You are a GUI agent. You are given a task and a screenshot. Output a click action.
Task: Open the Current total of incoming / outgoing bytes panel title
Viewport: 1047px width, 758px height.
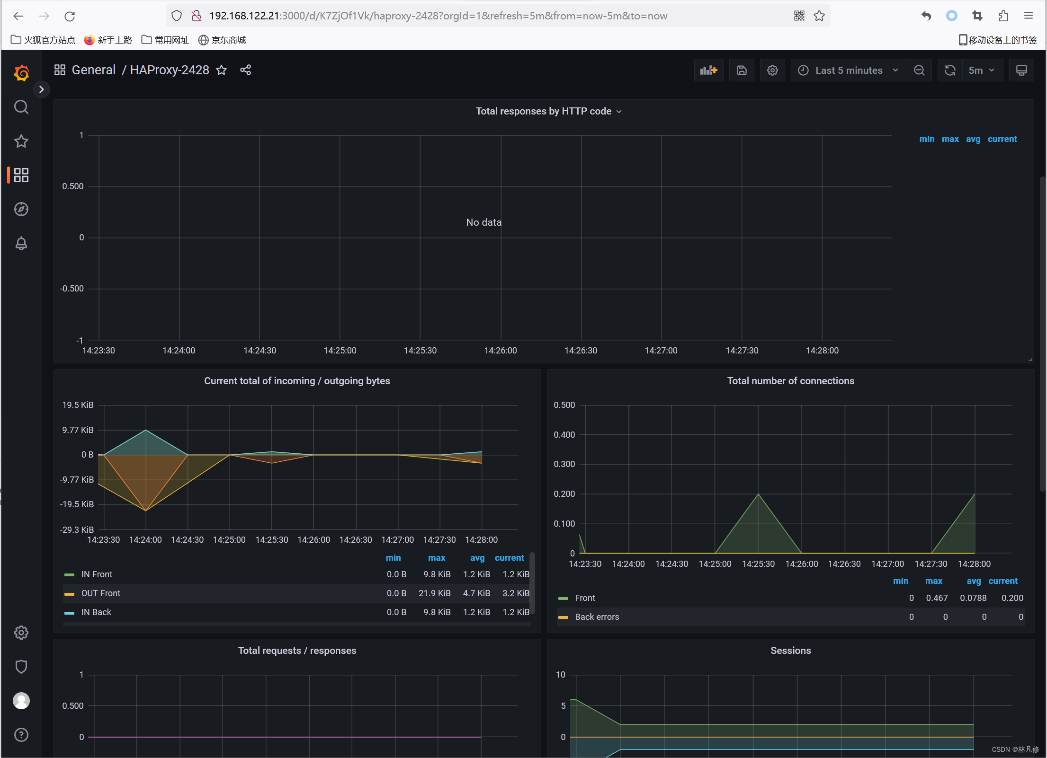(297, 381)
